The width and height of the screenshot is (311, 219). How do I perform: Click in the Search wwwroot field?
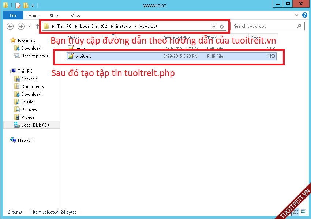point(263,26)
